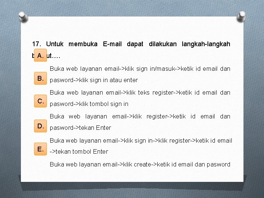Click text 'pasword->klik tombol sign in'
Viewport: 264px width, 198px height.
tap(89, 104)
